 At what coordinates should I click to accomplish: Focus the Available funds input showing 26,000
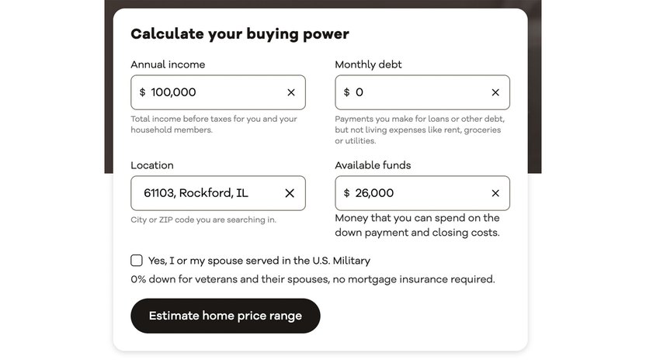(x=412, y=193)
